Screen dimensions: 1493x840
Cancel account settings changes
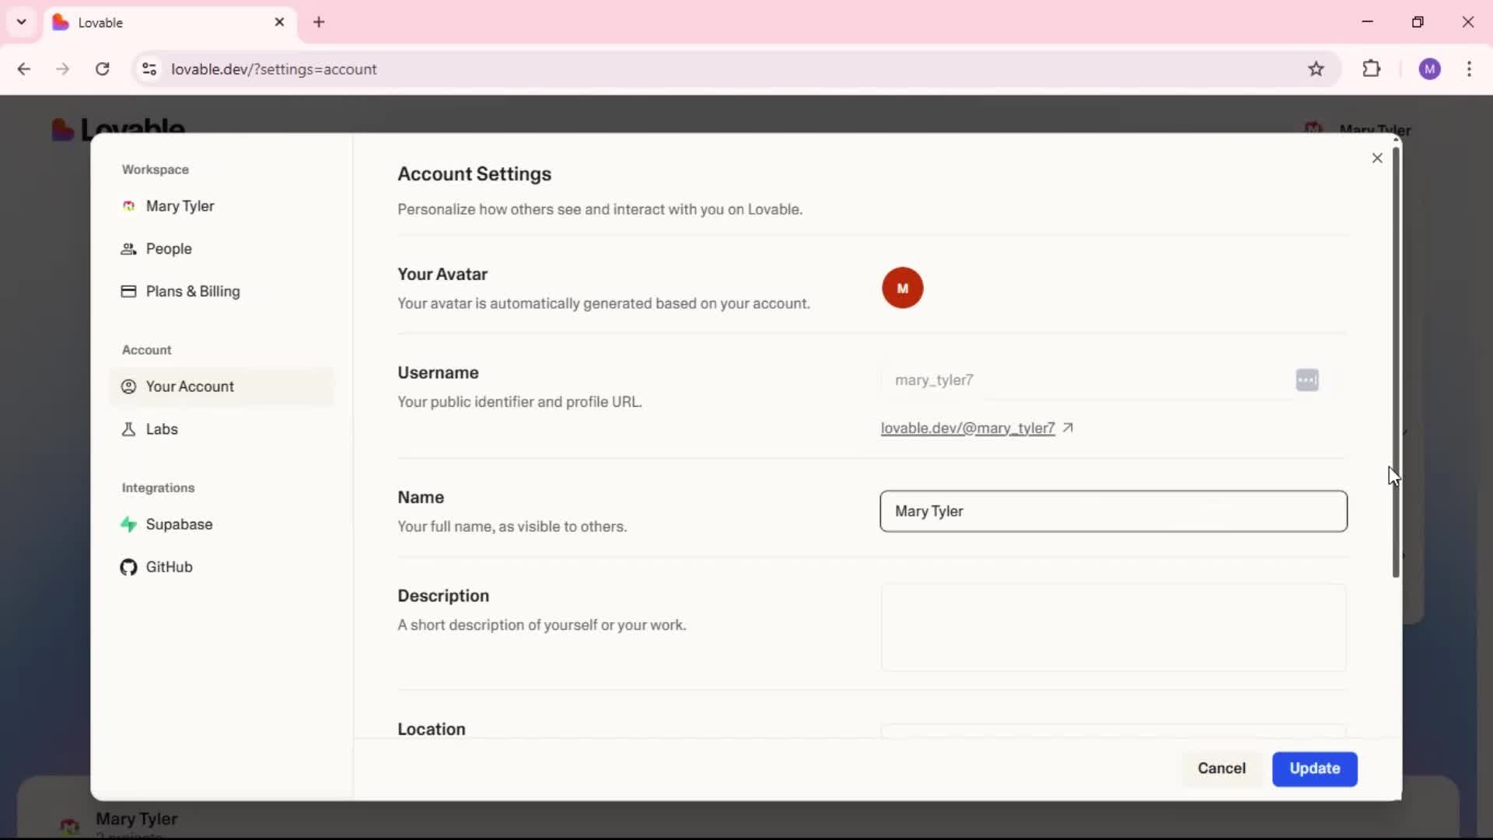(1221, 768)
